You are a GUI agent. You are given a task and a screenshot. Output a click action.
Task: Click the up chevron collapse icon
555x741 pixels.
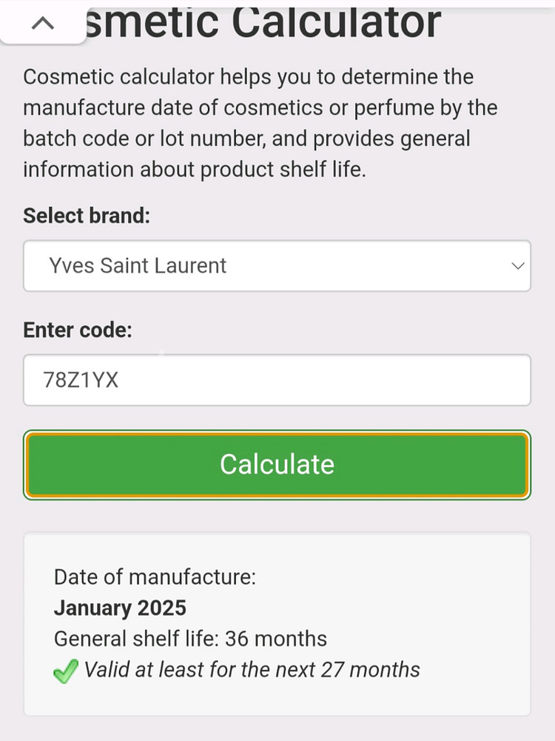[x=44, y=24]
